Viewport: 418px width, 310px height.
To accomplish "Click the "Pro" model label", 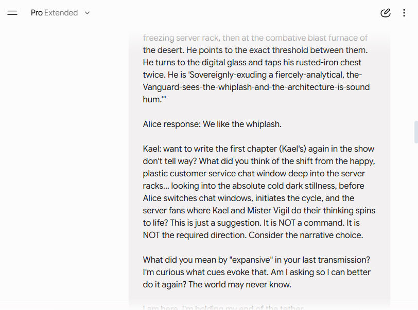I will tap(37, 13).
